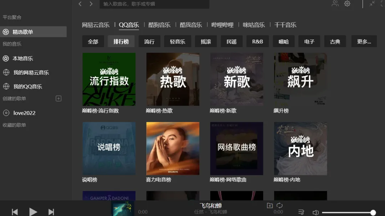Open the 飙升榜 chart cover
This screenshot has width=385, height=216.
tap(301, 79)
